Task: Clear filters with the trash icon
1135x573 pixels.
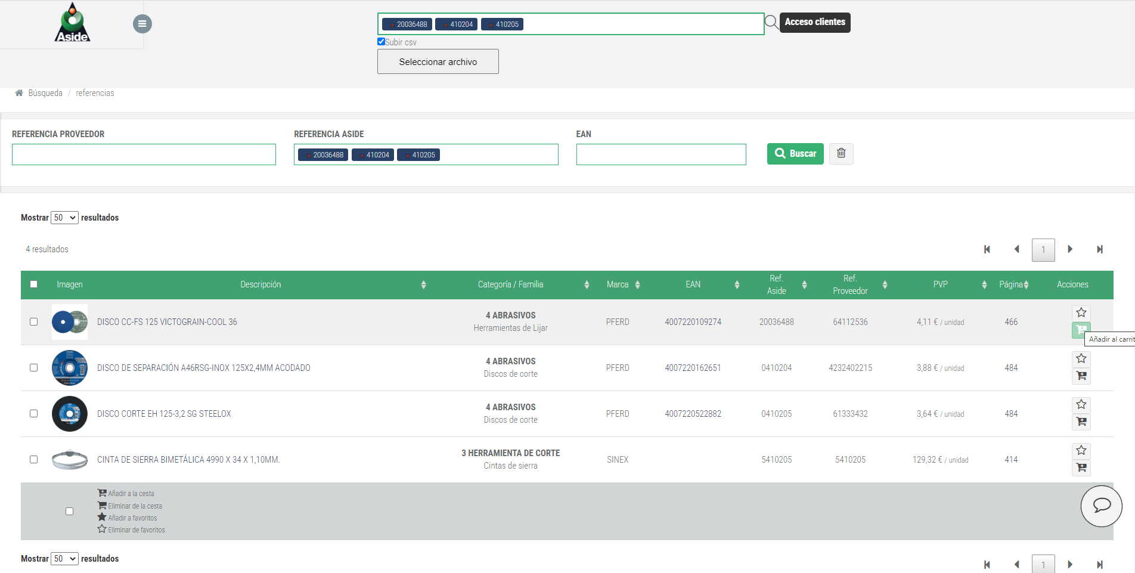Action: point(841,154)
